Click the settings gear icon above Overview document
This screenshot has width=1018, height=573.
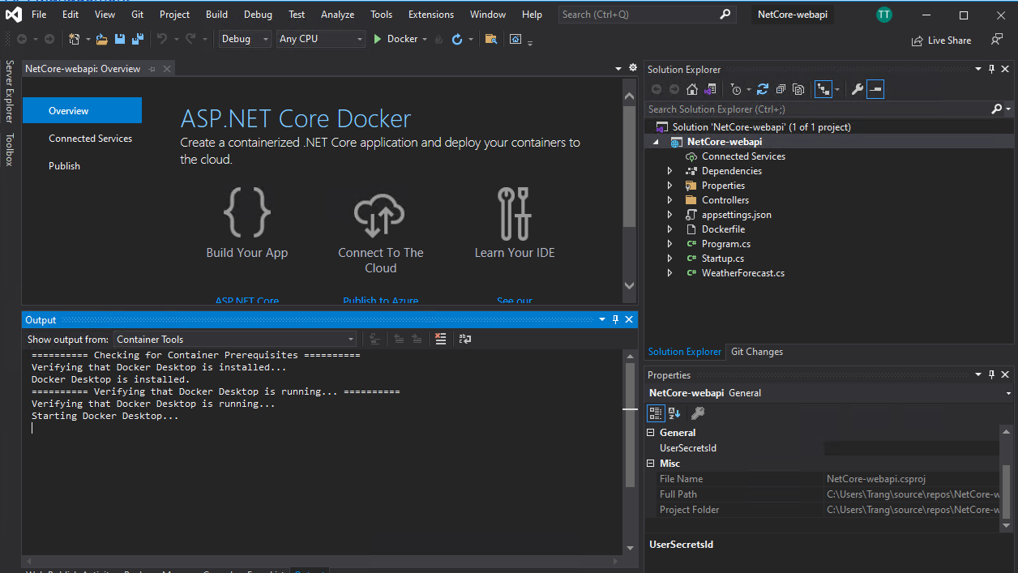tap(633, 68)
